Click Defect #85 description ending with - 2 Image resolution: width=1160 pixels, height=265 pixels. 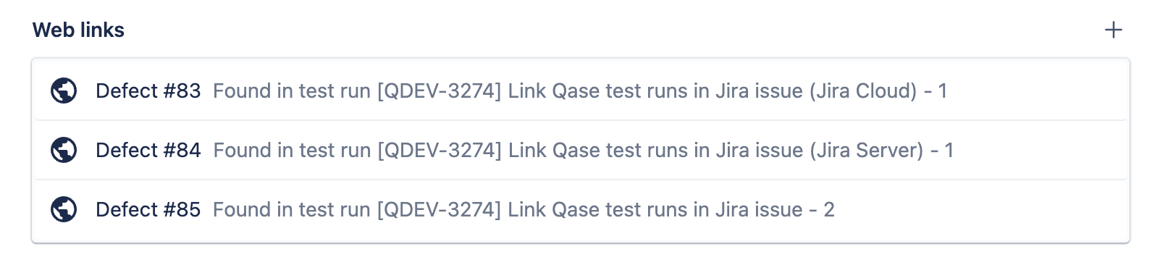tap(524, 209)
